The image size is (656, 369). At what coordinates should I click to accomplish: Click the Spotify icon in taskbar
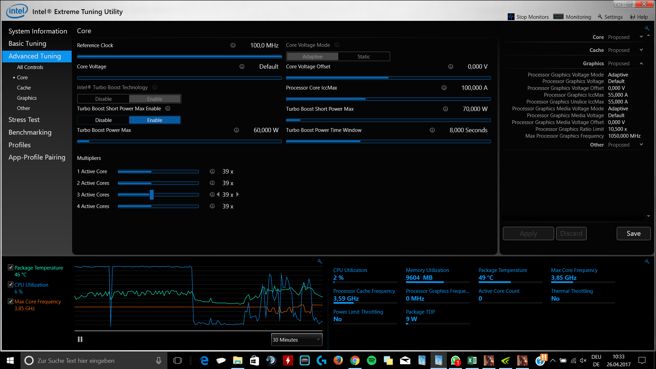[x=371, y=360]
